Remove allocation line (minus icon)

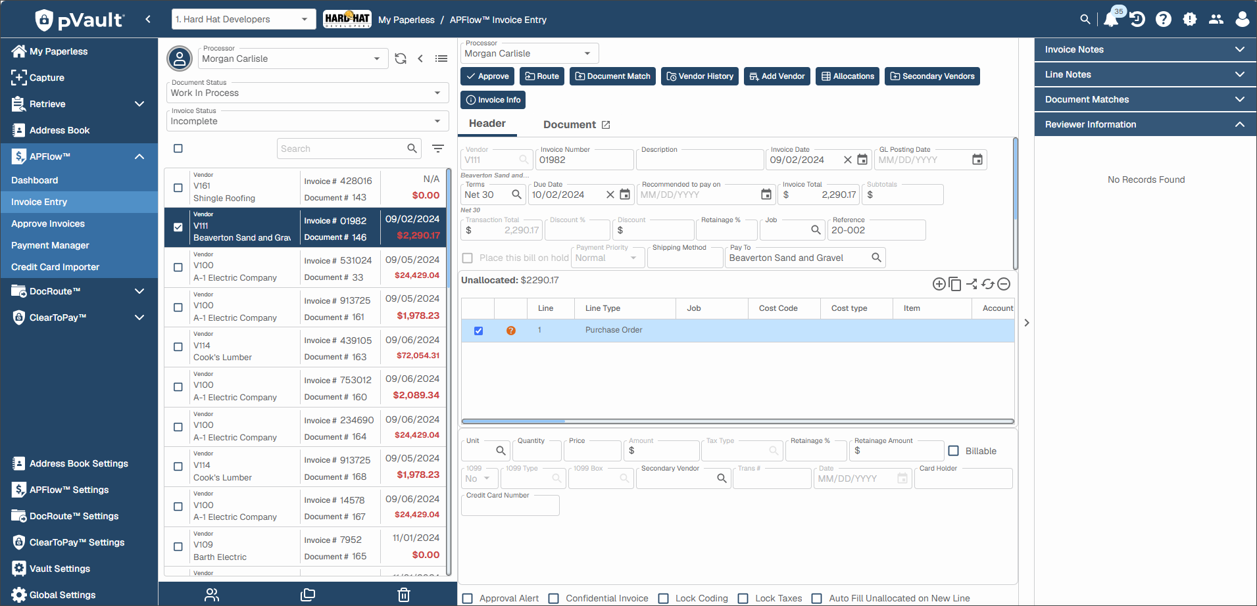pos(1004,284)
